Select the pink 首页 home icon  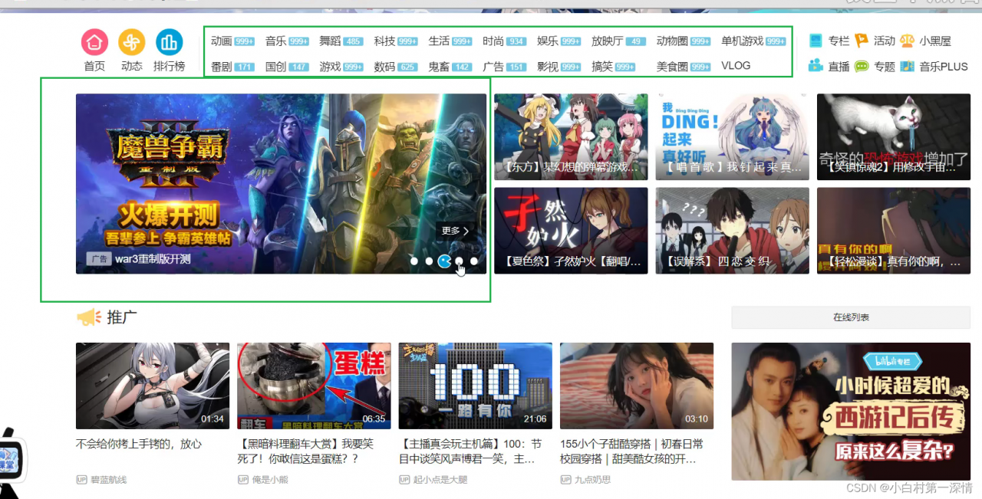[94, 44]
